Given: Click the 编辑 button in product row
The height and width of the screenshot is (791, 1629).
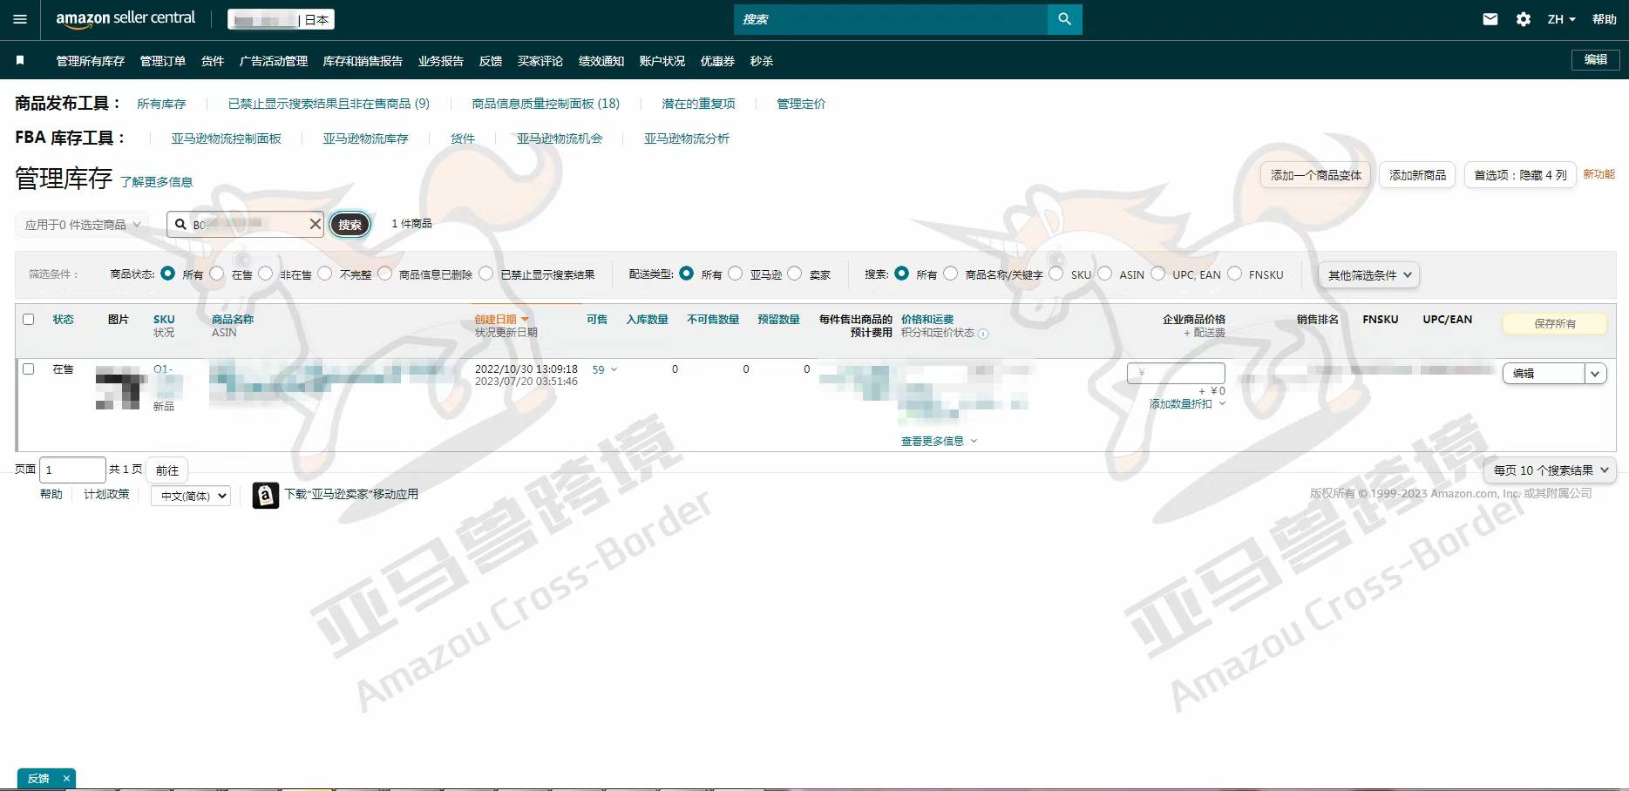Looking at the screenshot, I should coord(1544,373).
